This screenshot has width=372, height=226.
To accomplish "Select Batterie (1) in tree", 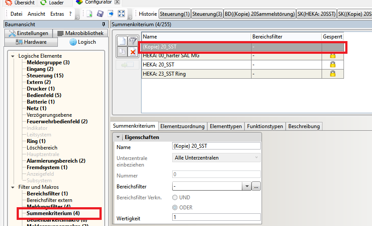I will pos(41,102).
